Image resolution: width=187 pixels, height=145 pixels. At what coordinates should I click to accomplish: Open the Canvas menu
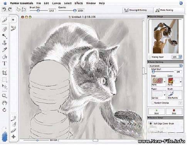click(x=56, y=3)
